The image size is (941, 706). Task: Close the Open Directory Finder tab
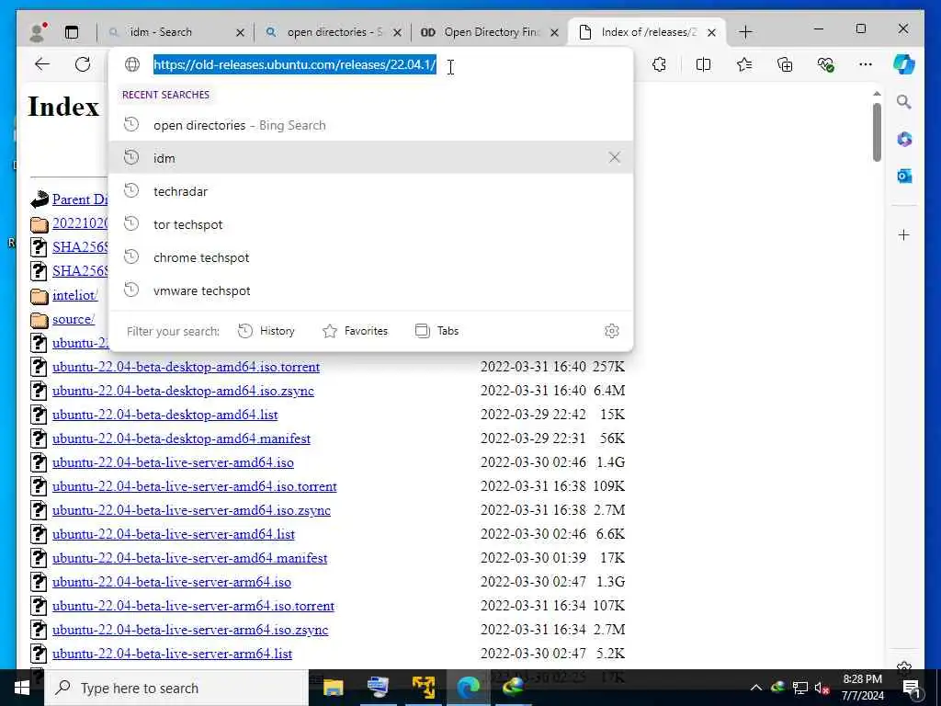click(554, 32)
